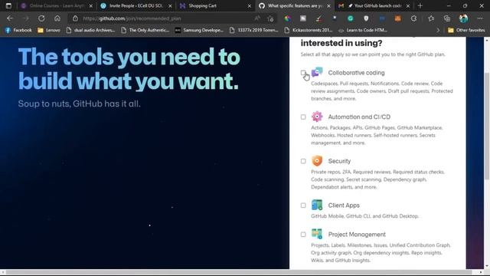Open the browser profile avatar
This screenshot has width=490, height=276.
point(463,18)
